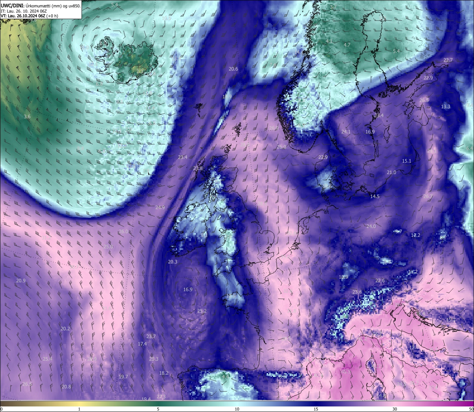Click the 20.9 value label

[21, 281]
